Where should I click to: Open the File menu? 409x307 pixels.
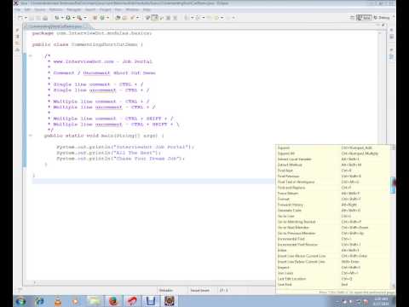(x=18, y=9)
